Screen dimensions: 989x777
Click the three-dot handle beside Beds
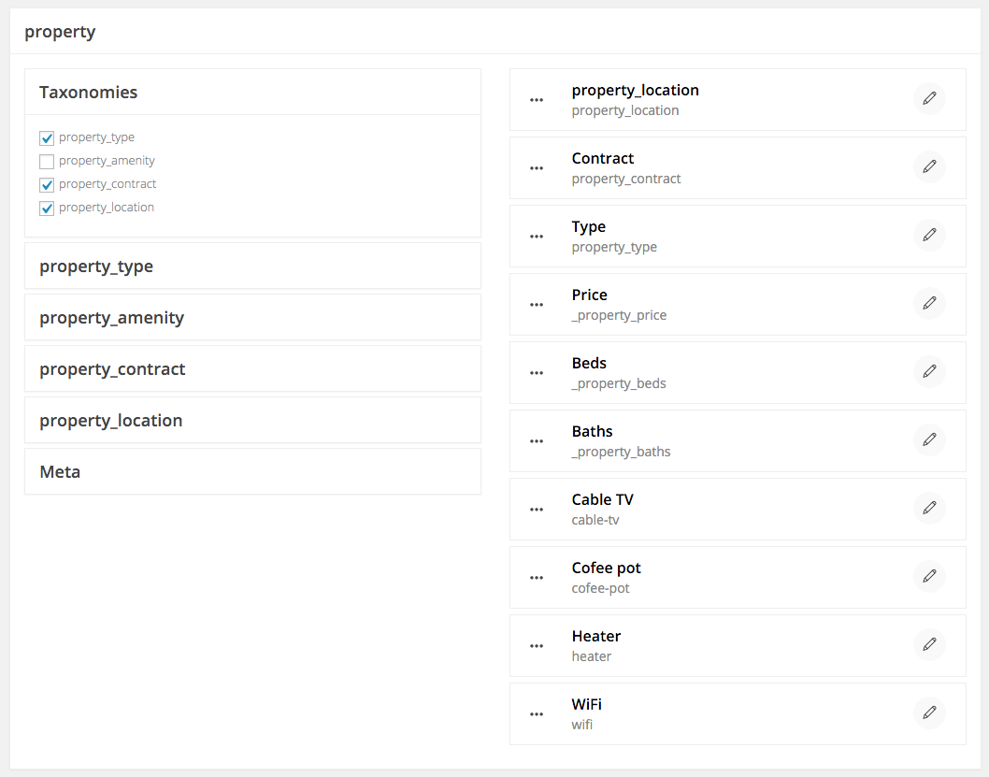click(x=537, y=373)
